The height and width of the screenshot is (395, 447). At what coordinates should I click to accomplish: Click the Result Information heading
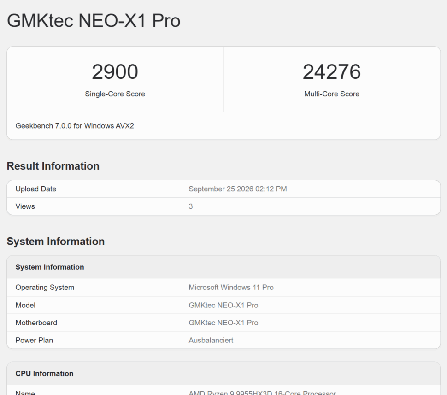[x=53, y=166]
